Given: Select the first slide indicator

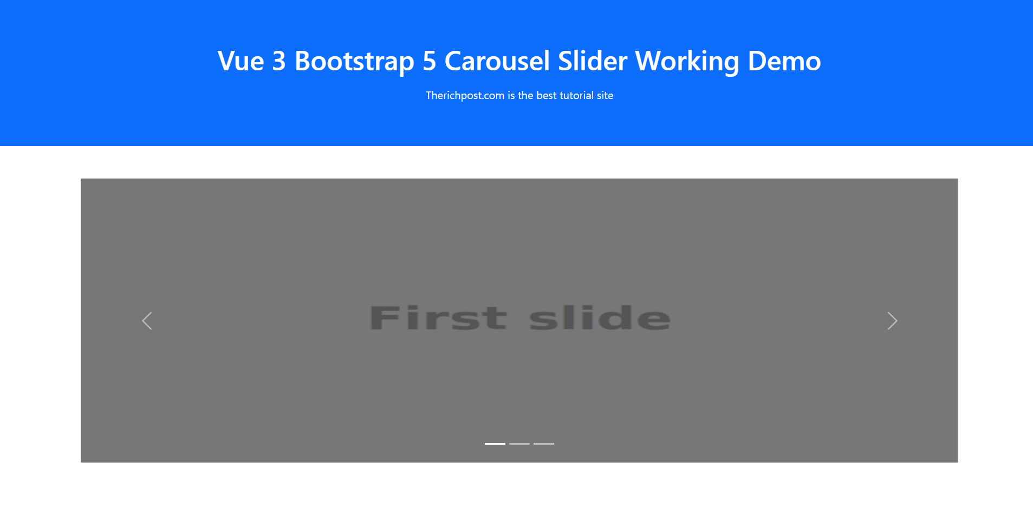Looking at the screenshot, I should click(495, 444).
